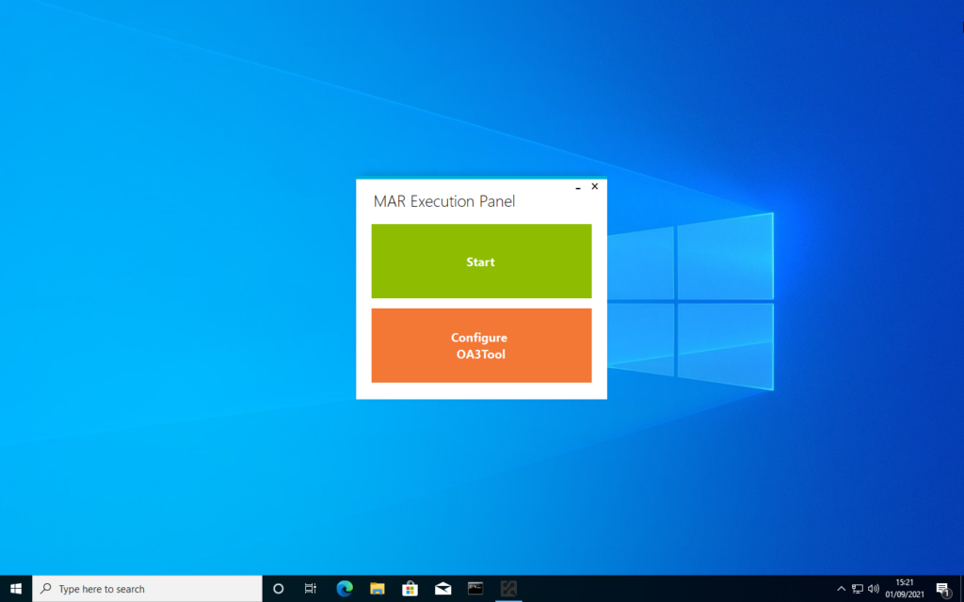Open the clock and calendar flyout
The height and width of the screenshot is (602, 964).
pyautogui.click(x=905, y=589)
